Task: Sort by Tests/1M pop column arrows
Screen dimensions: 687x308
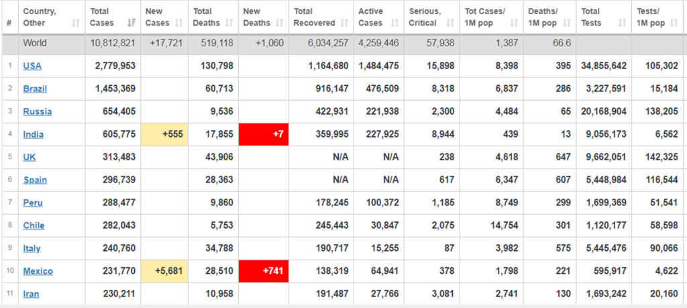Action: coord(674,23)
